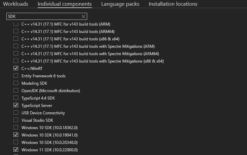Select the Visual Studio SDK checkbox
Viewport: 247px width, 155px height.
click(16, 120)
